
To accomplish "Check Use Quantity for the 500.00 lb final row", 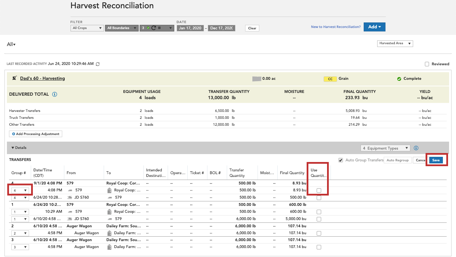I will (319, 198).
